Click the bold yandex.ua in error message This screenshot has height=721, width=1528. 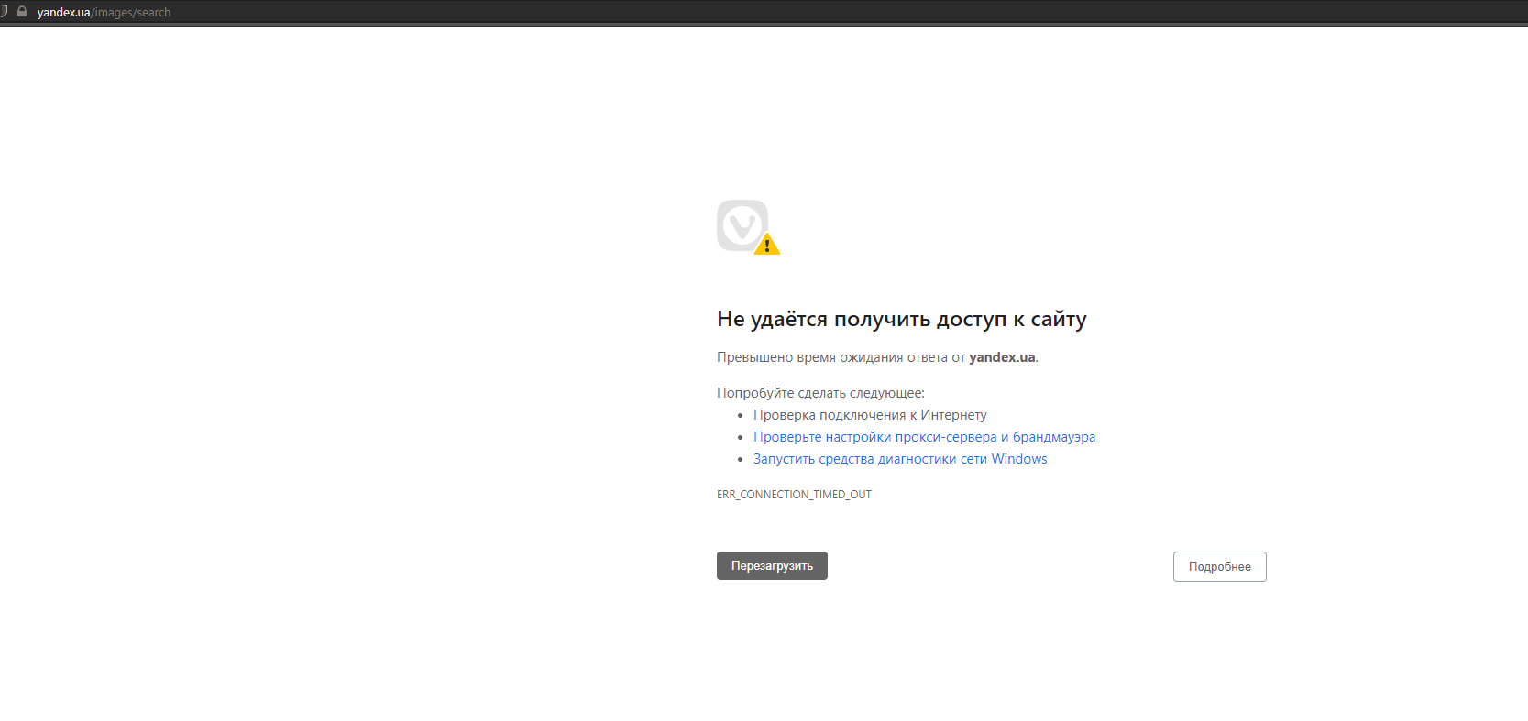pos(1002,357)
